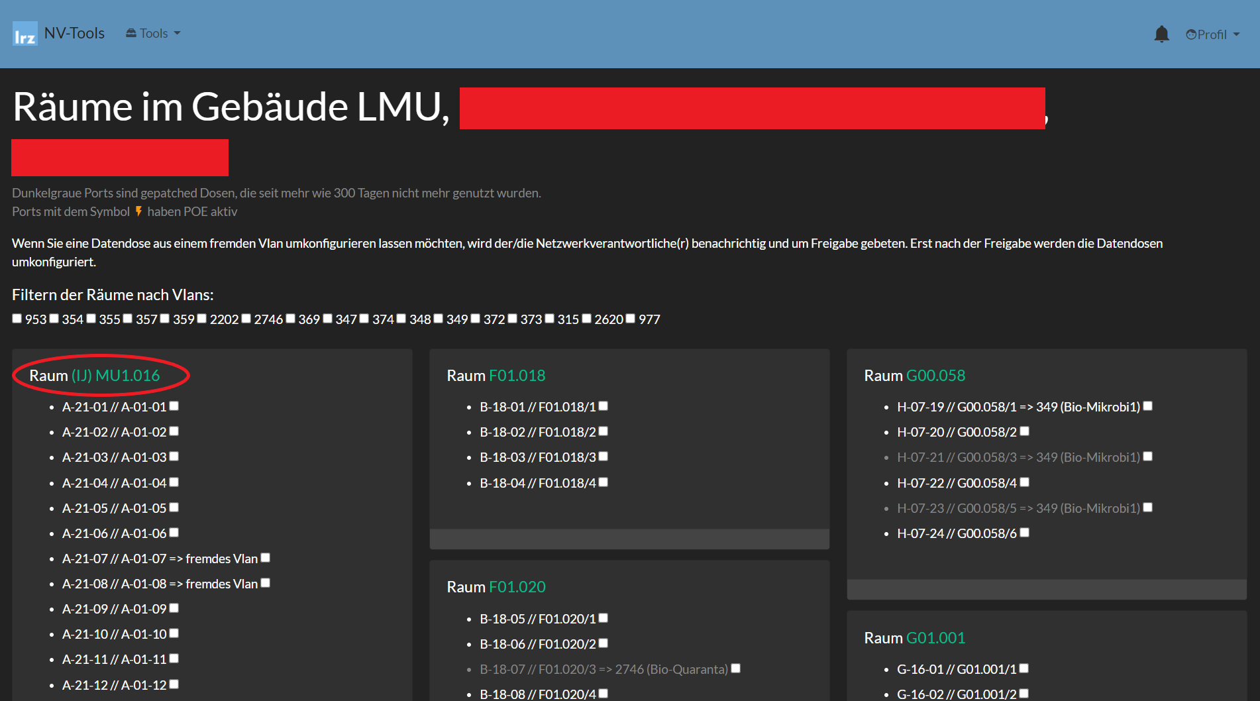Open room link (IJ) MU1.016
Image resolution: width=1260 pixels, height=701 pixels.
pyautogui.click(x=115, y=376)
